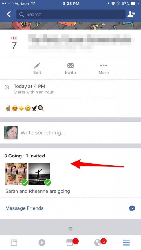Tap the back arrow in header
The image size is (141, 250).
point(9,14)
